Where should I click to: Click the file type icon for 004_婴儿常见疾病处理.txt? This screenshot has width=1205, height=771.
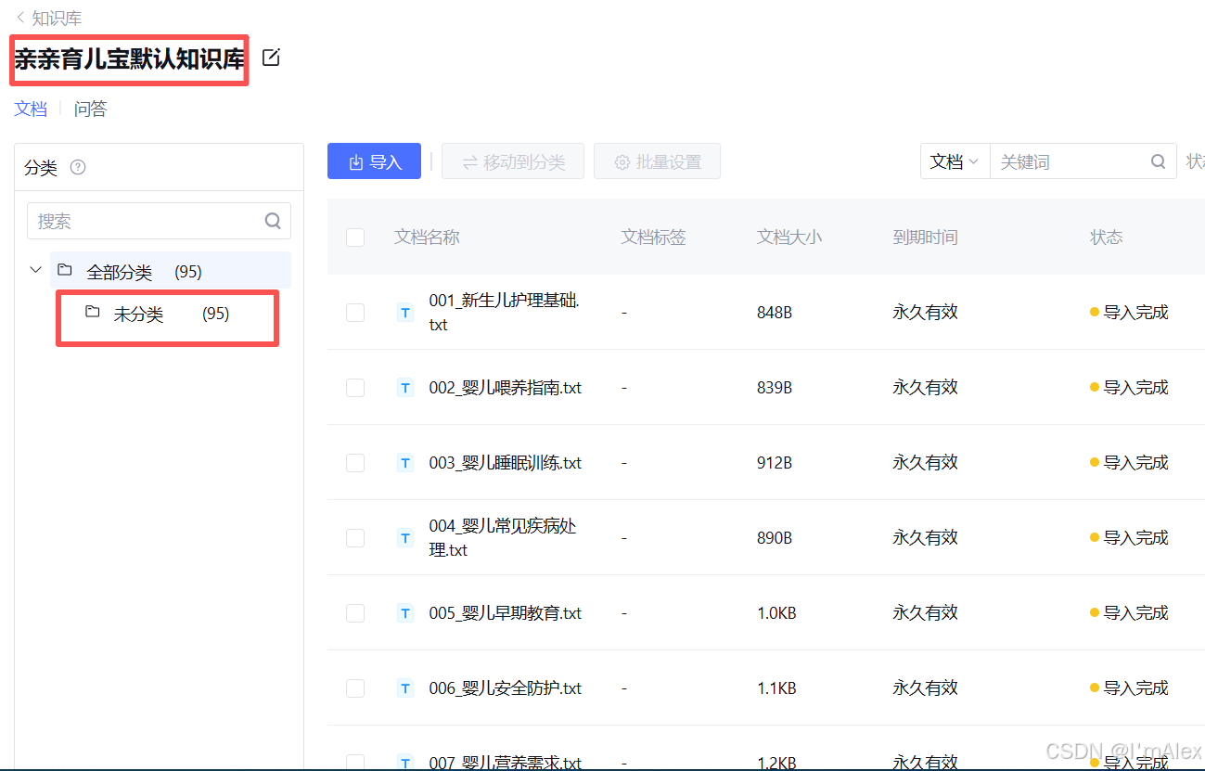[x=405, y=538]
